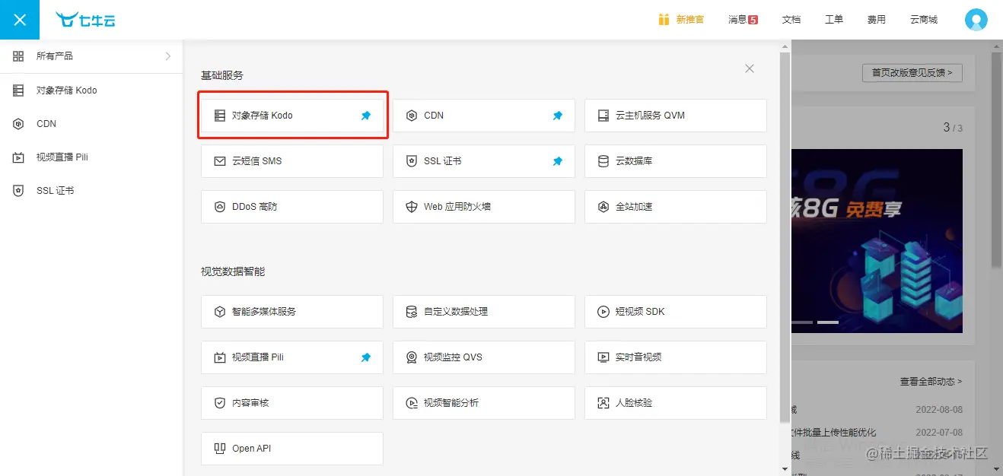The height and width of the screenshot is (476, 1003).
Task: Click the 首页改版意见反馈 button
Action: coord(912,73)
